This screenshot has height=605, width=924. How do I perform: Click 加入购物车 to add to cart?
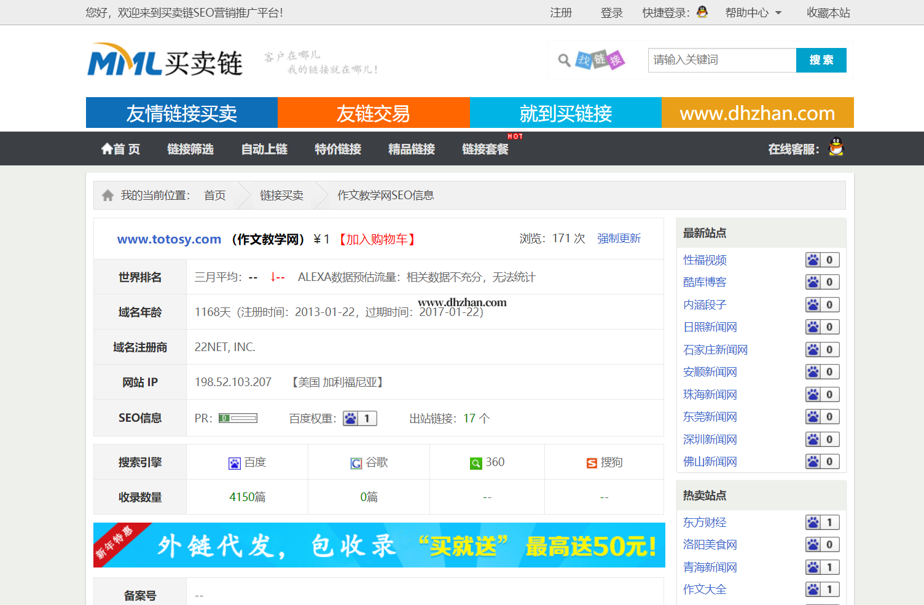click(x=377, y=239)
